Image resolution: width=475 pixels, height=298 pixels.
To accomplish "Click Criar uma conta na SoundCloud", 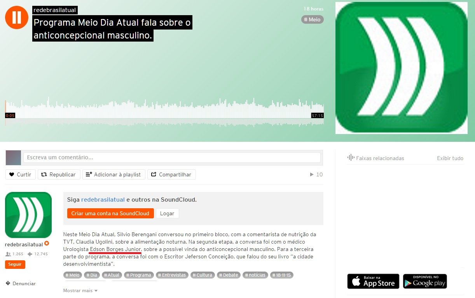I will click(x=110, y=213).
